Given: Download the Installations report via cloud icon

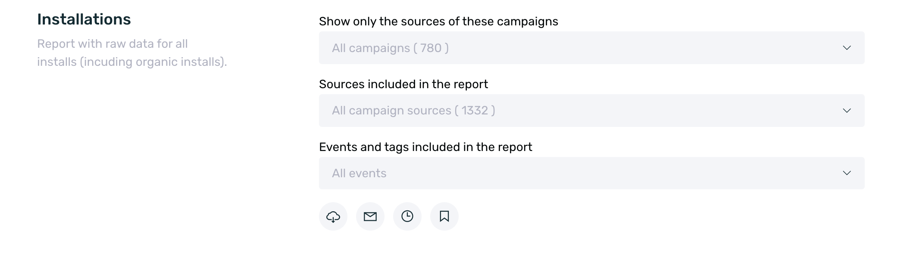Looking at the screenshot, I should click(333, 216).
